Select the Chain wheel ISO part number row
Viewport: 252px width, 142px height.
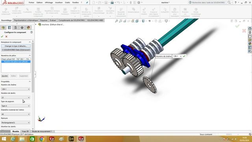click(x=16, y=59)
